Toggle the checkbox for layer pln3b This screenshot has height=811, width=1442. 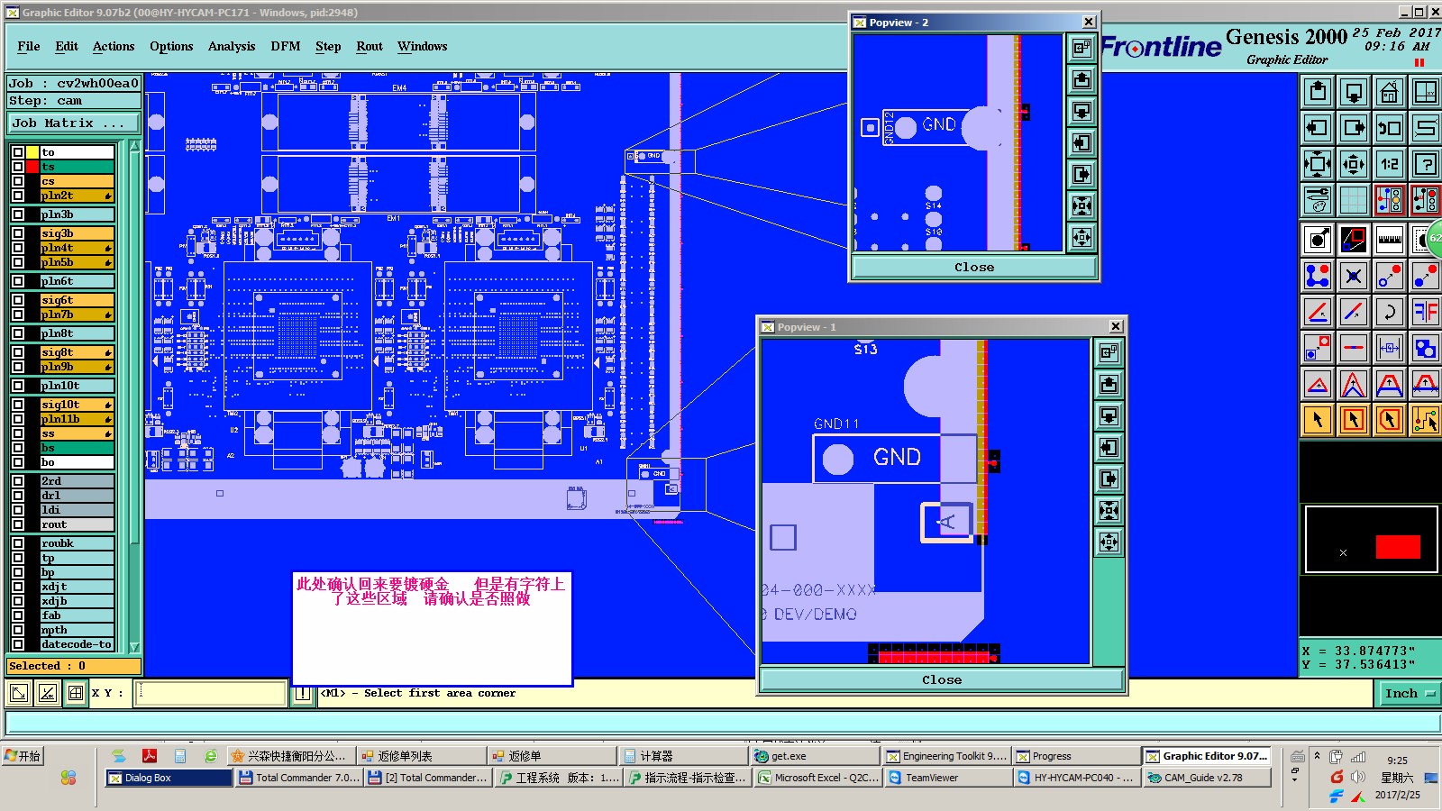click(18, 214)
